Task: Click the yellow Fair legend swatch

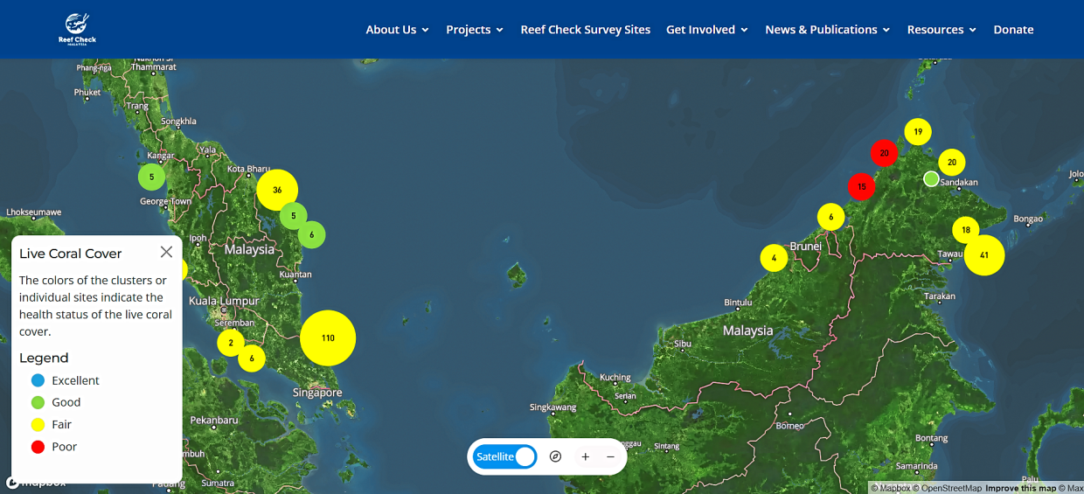Action: pyautogui.click(x=38, y=424)
